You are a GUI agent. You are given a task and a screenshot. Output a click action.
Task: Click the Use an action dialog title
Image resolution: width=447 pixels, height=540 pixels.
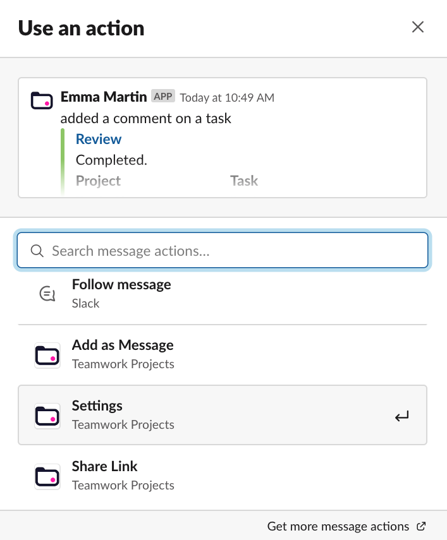(x=82, y=28)
